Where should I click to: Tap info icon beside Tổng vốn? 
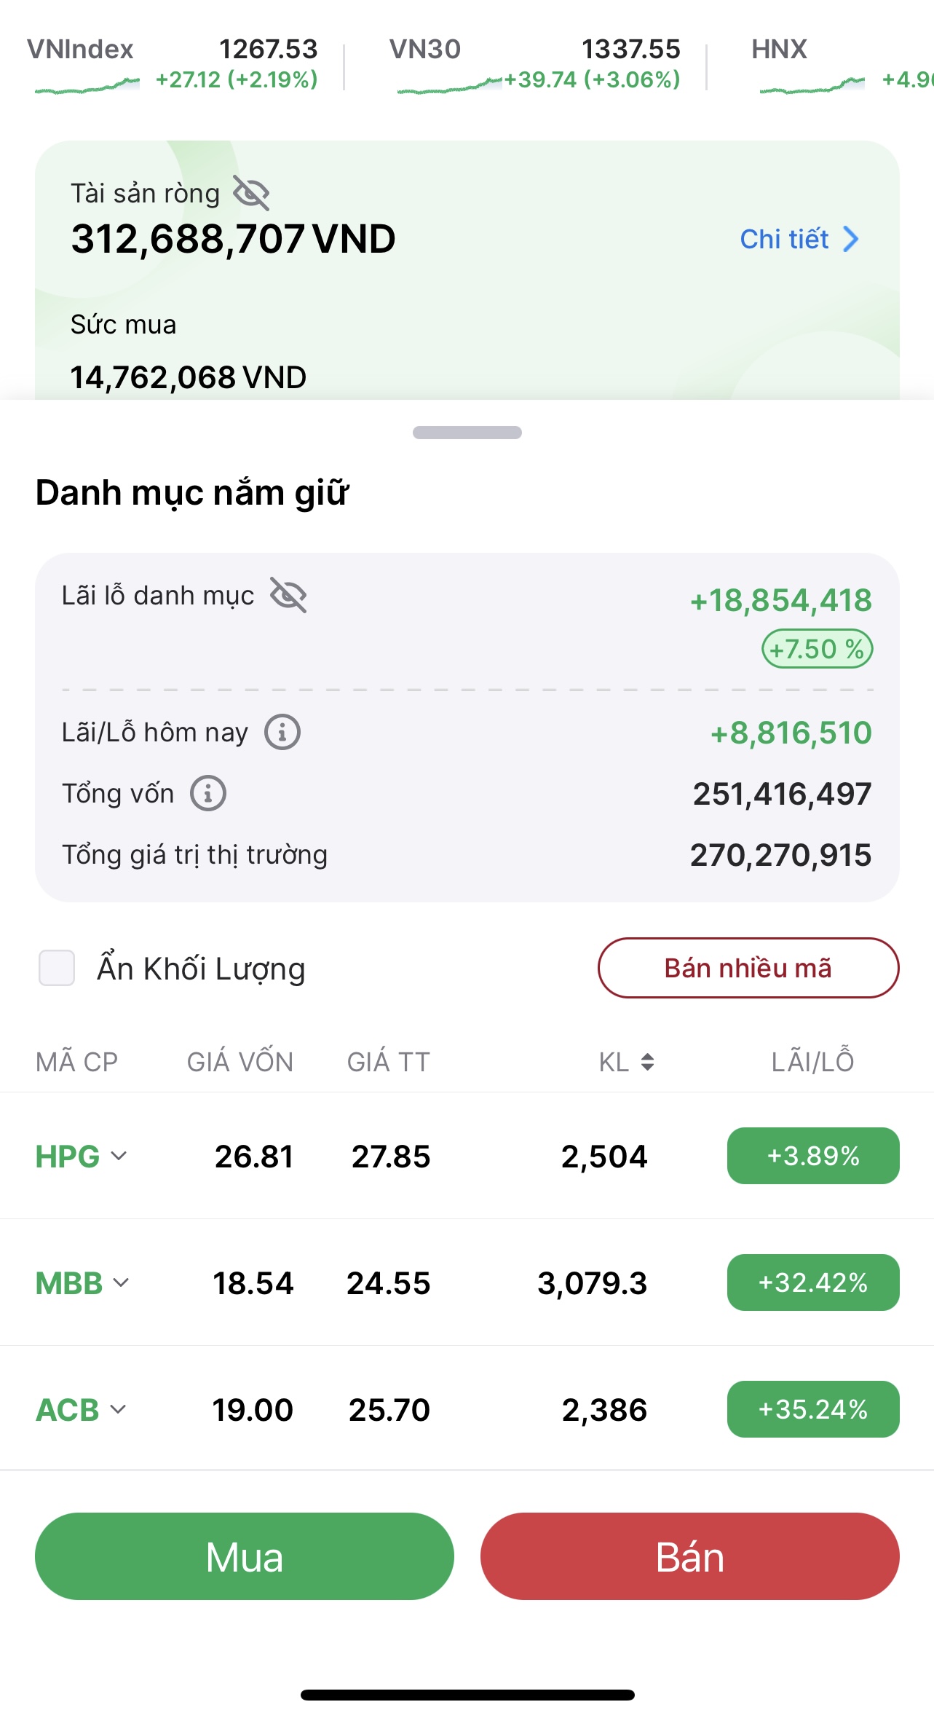208,793
